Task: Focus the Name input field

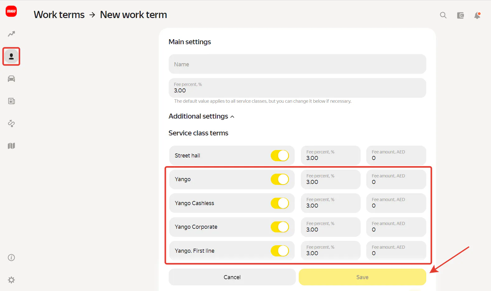Action: [x=297, y=64]
